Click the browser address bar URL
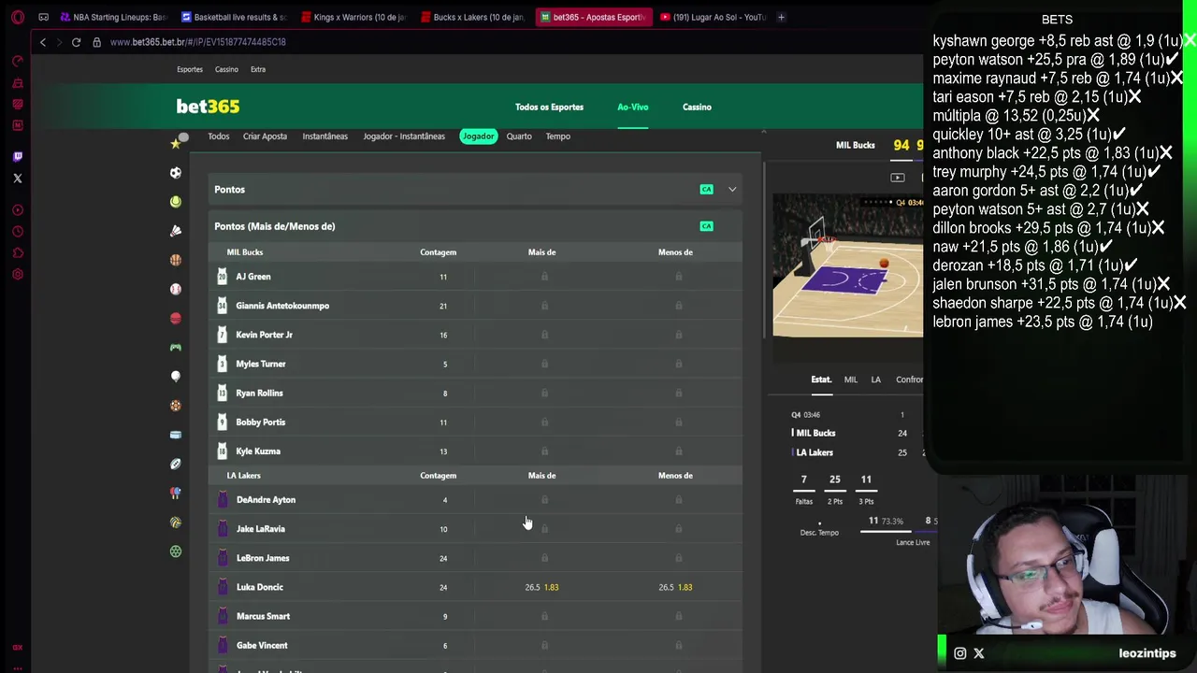Screen dimensions: 1197x673 198,42
